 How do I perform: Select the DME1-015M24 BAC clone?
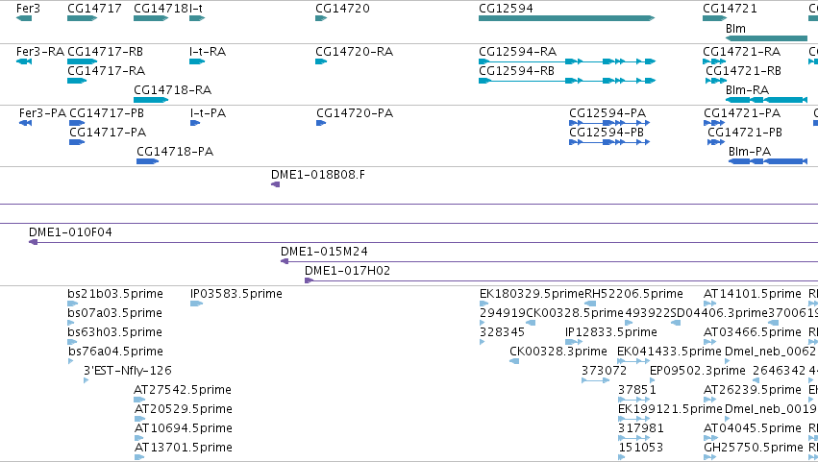[x=549, y=261]
